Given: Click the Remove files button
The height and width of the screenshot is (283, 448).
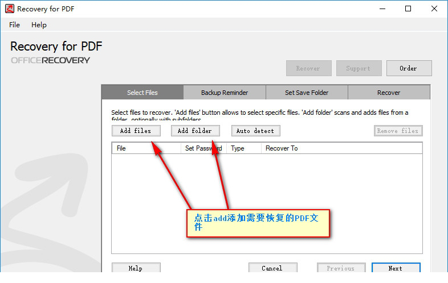Looking at the screenshot, I should tap(398, 131).
